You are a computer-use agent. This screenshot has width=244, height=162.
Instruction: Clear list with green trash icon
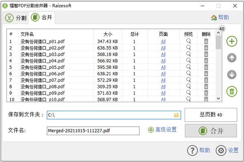tap(232, 91)
